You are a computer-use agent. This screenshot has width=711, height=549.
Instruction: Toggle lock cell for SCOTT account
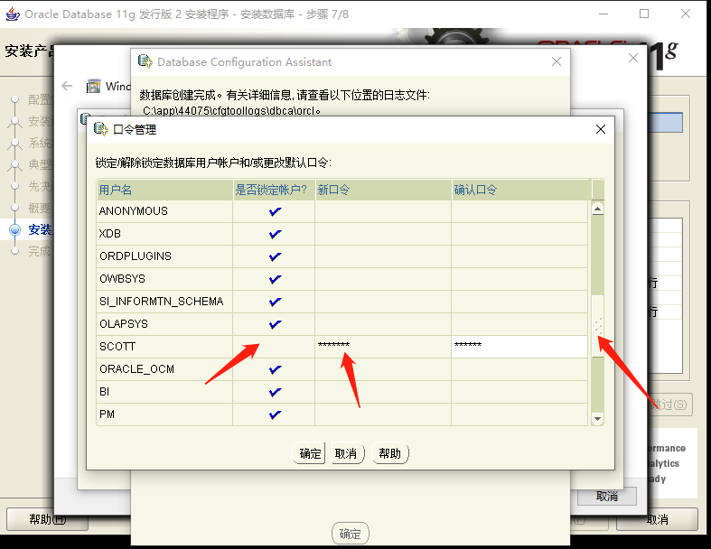(x=274, y=347)
